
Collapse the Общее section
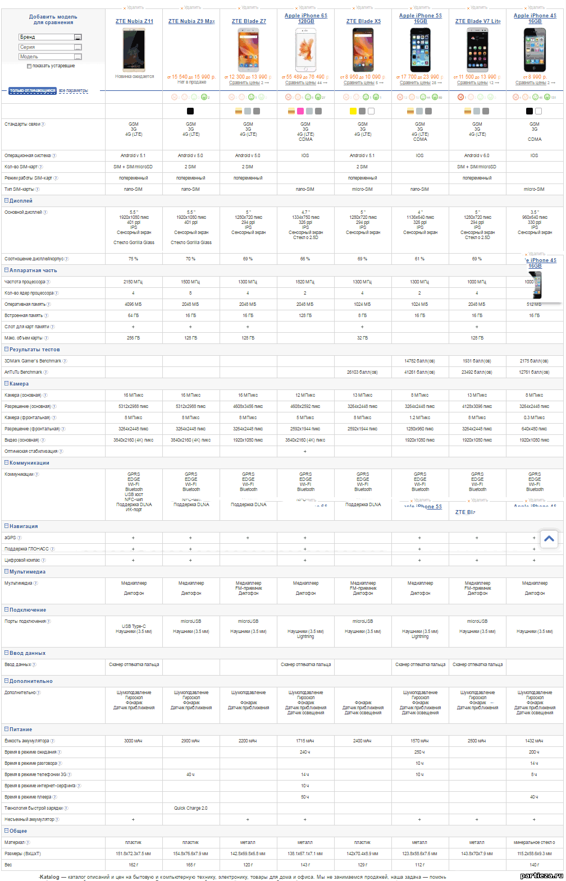pos(7,831)
